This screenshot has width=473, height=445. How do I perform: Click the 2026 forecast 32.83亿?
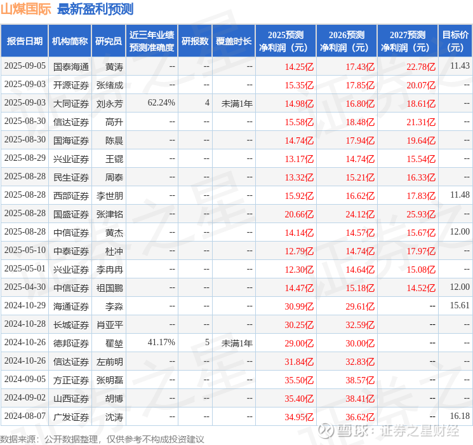[360, 362]
